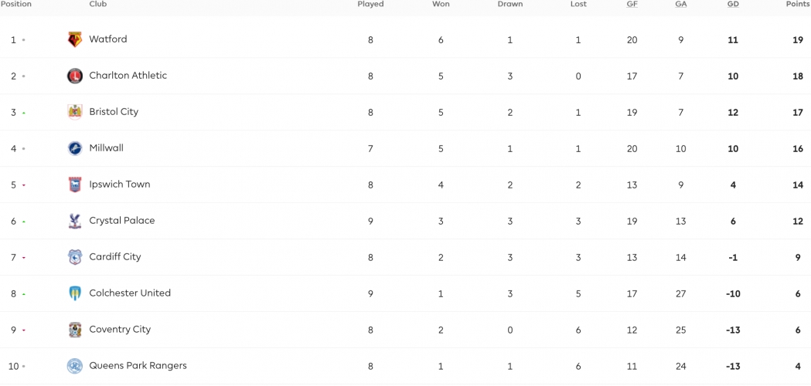Image resolution: width=811 pixels, height=386 pixels.
Task: Click the red down indicator beside position 5
Action: (24, 185)
